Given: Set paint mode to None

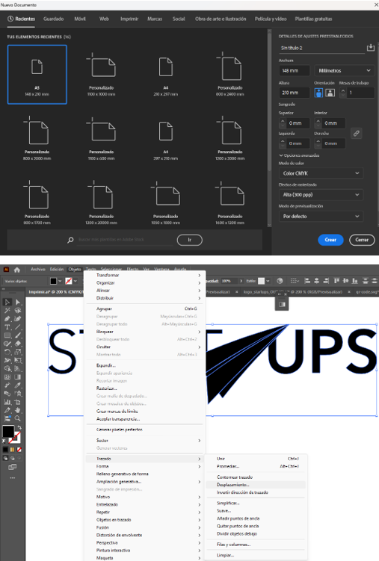Looking at the screenshot, I should [x=19, y=450].
